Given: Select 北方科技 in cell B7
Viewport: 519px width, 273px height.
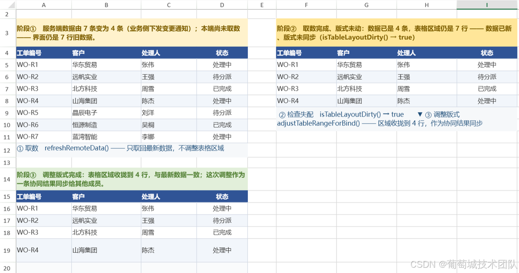Looking at the screenshot, I should coord(106,89).
